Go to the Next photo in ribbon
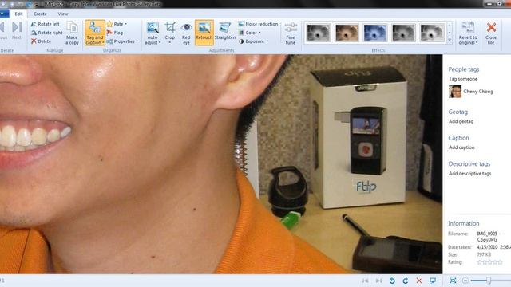 tap(17, 30)
